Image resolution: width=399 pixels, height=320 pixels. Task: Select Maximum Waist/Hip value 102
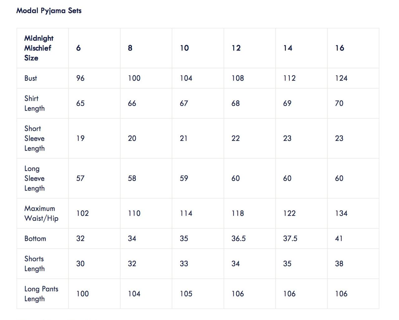coord(82,213)
